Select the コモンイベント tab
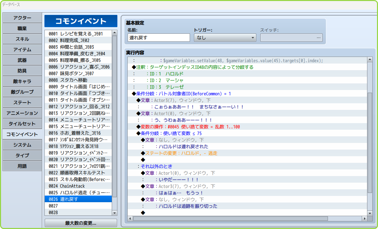 point(22,134)
